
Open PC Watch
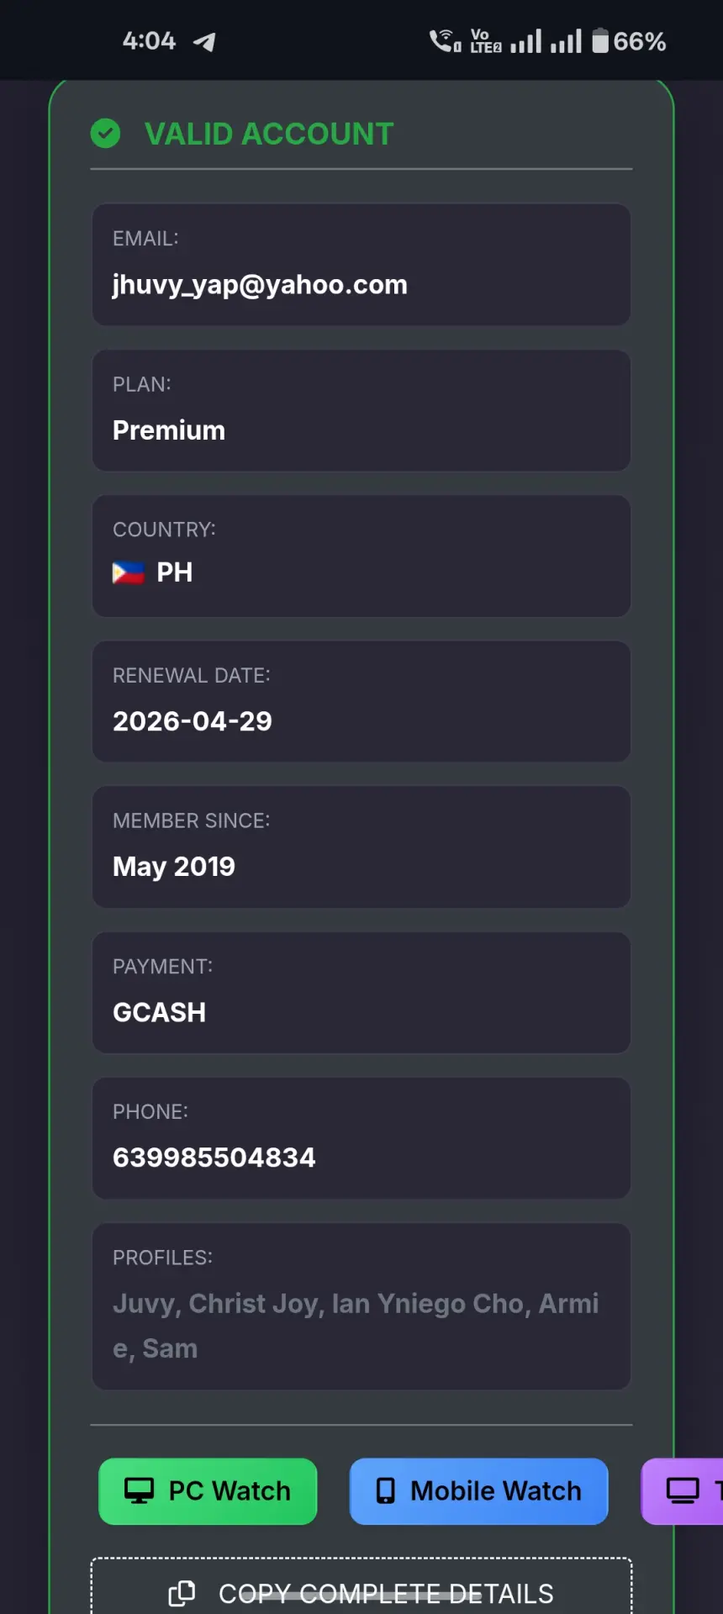click(x=208, y=1491)
